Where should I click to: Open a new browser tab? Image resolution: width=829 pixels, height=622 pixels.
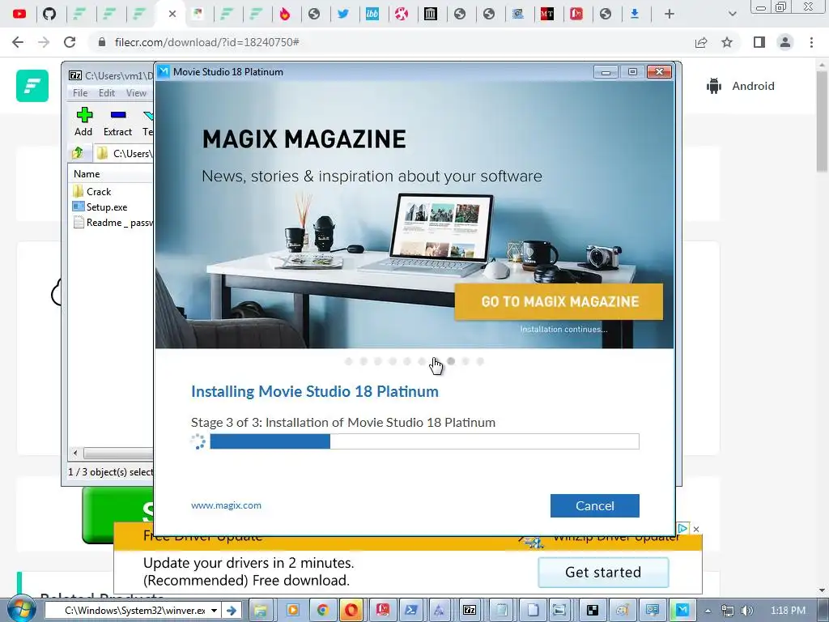coord(670,14)
